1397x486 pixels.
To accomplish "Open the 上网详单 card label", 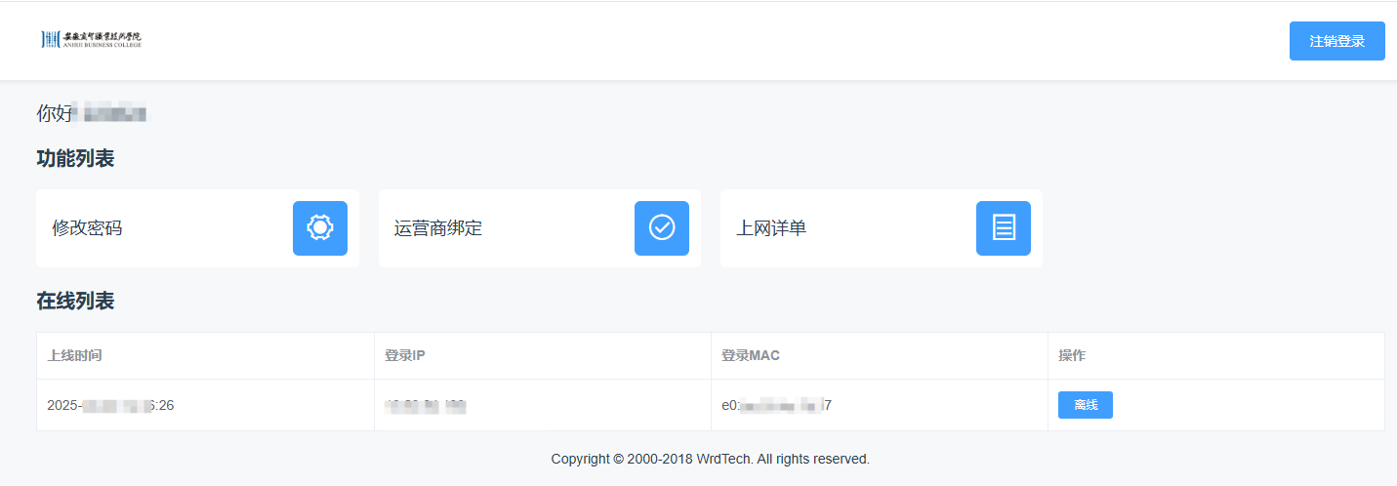I will tap(771, 228).
